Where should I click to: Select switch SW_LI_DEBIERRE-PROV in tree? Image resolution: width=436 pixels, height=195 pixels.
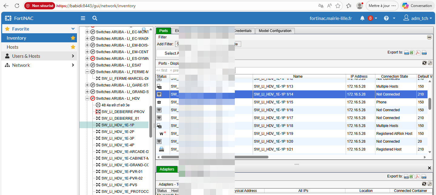click(x=123, y=112)
